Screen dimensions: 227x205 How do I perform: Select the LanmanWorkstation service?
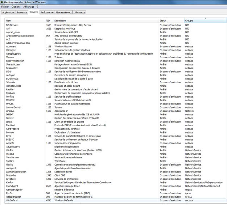click(116, 172)
